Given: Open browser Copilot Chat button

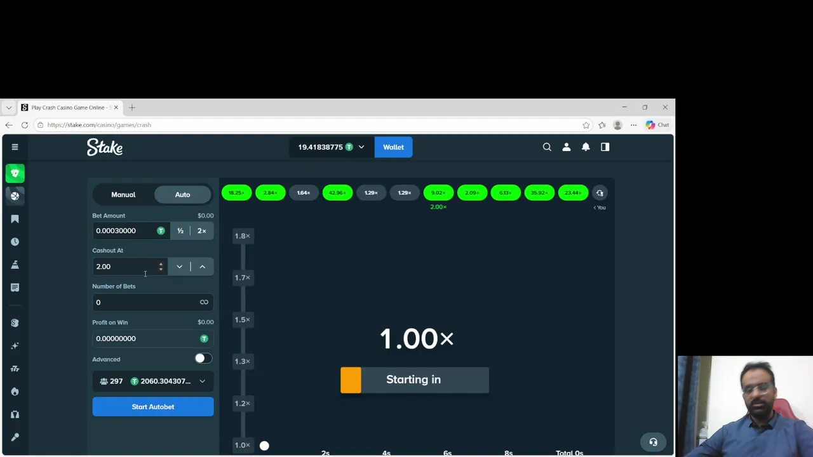Looking at the screenshot, I should pos(657,125).
